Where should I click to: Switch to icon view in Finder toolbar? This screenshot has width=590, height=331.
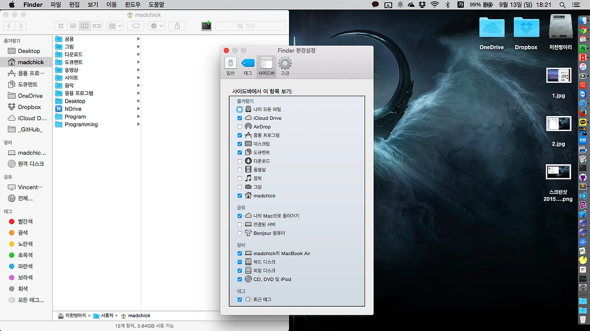point(61,26)
